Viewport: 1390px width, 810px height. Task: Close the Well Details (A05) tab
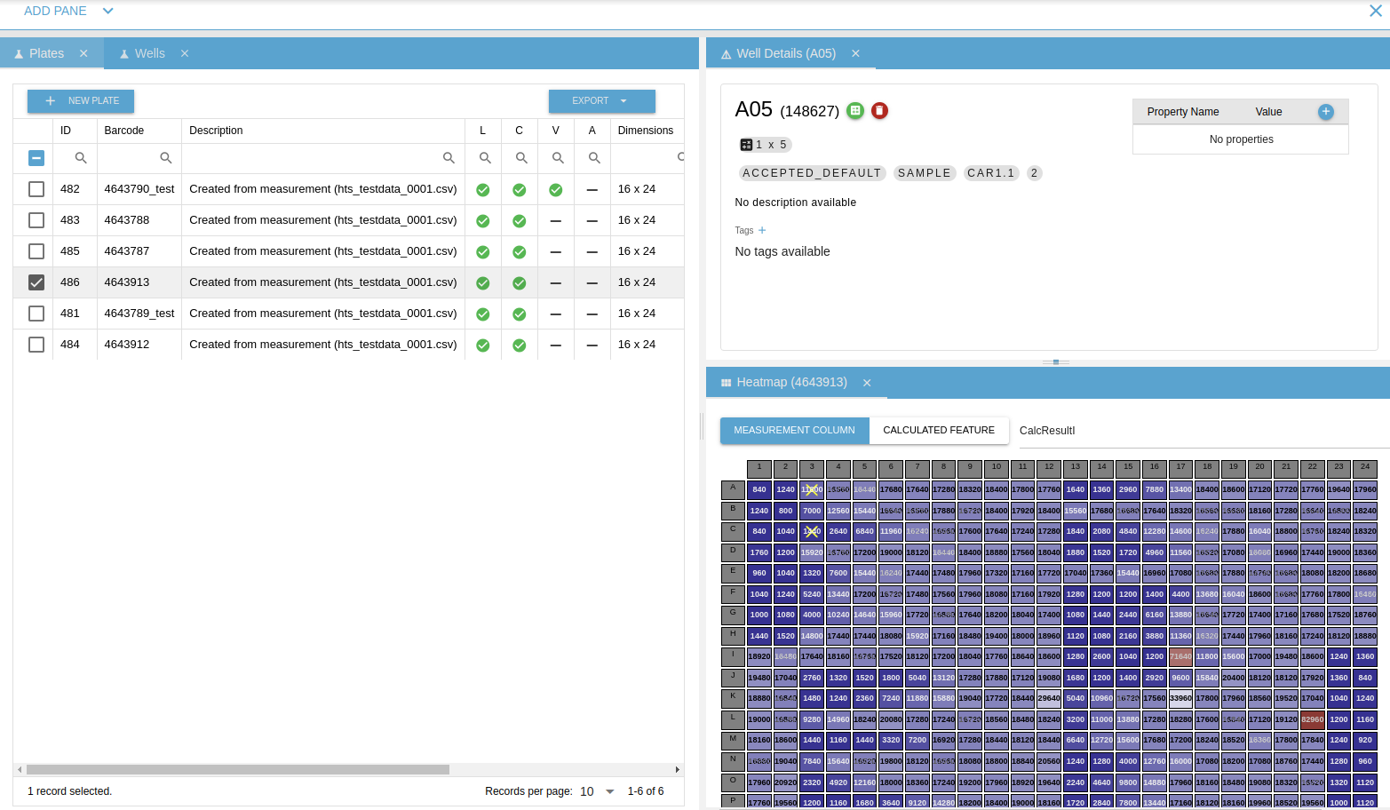coord(855,53)
